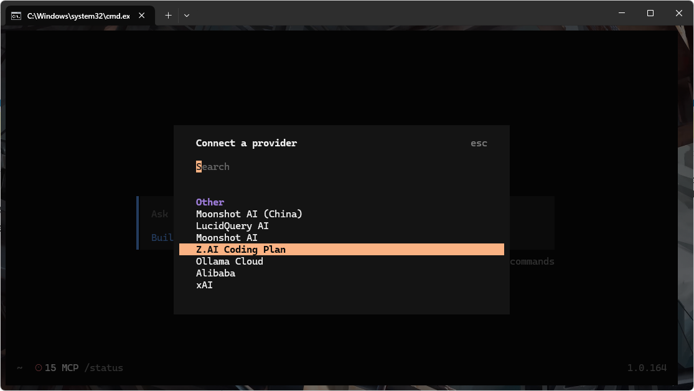694x391 pixels.
Task: Minimize the terminal window
Action: [x=622, y=13]
